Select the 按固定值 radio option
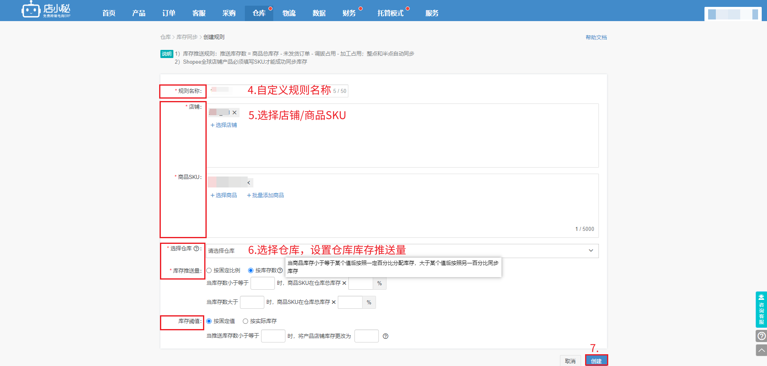 [209, 321]
